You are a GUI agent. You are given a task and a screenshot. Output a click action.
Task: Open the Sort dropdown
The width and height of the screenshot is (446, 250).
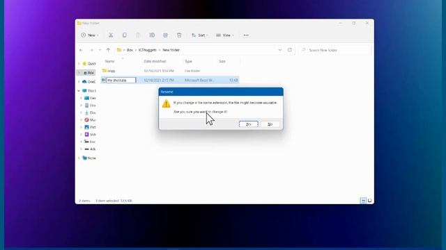point(200,35)
